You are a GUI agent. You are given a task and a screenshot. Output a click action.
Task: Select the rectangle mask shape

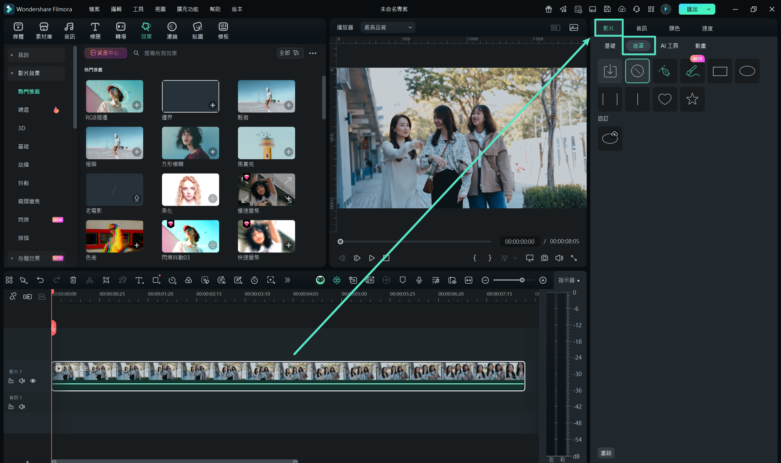pos(719,71)
